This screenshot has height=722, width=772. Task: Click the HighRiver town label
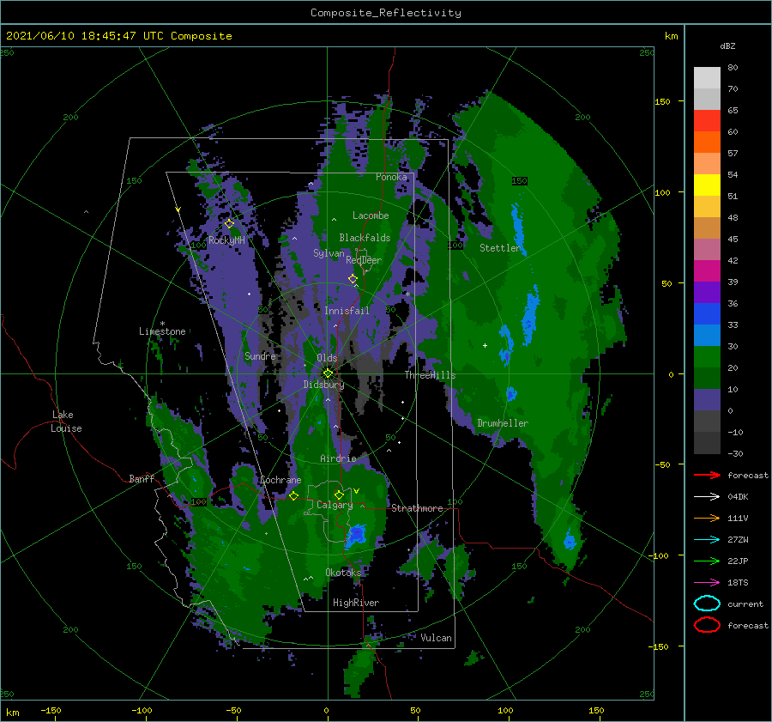[x=356, y=603]
